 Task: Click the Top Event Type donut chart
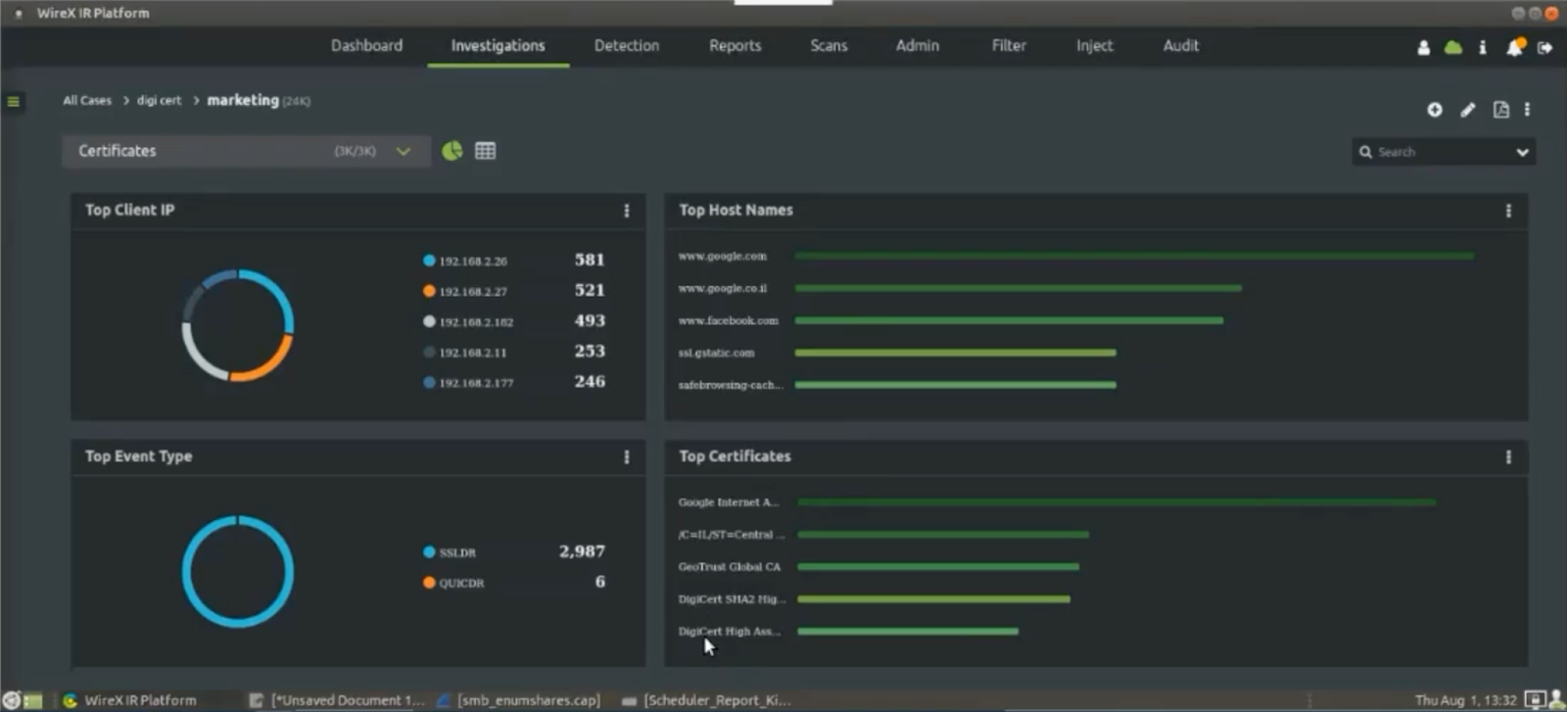(238, 571)
